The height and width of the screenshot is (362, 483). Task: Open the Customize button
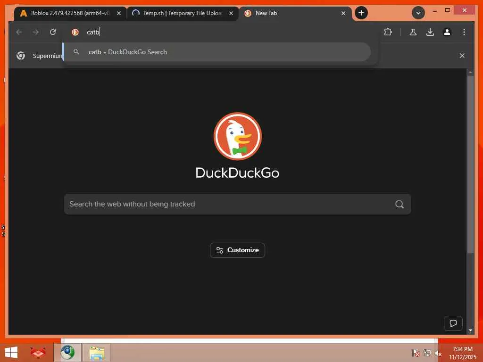point(238,250)
